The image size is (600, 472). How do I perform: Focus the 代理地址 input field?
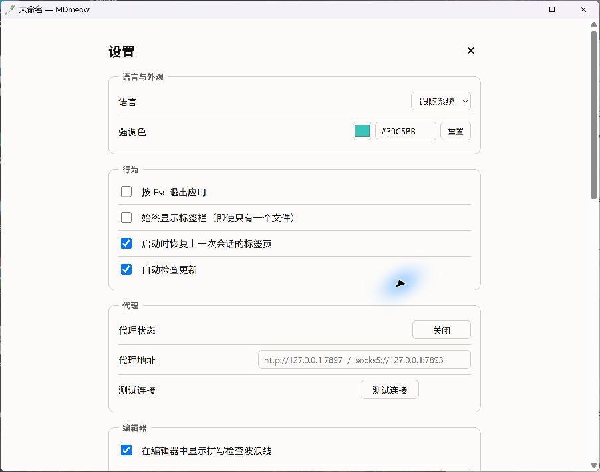365,360
